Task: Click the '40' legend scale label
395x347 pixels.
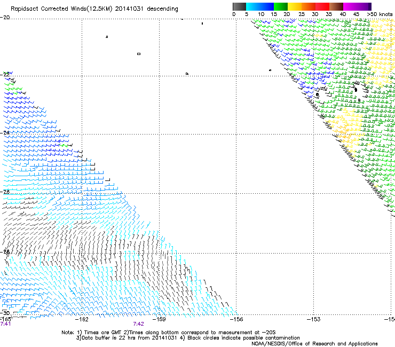Action: [x=343, y=14]
